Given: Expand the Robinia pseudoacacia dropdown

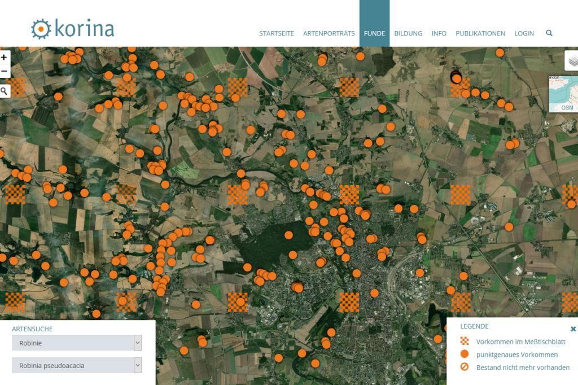Looking at the screenshot, I should pos(137,365).
